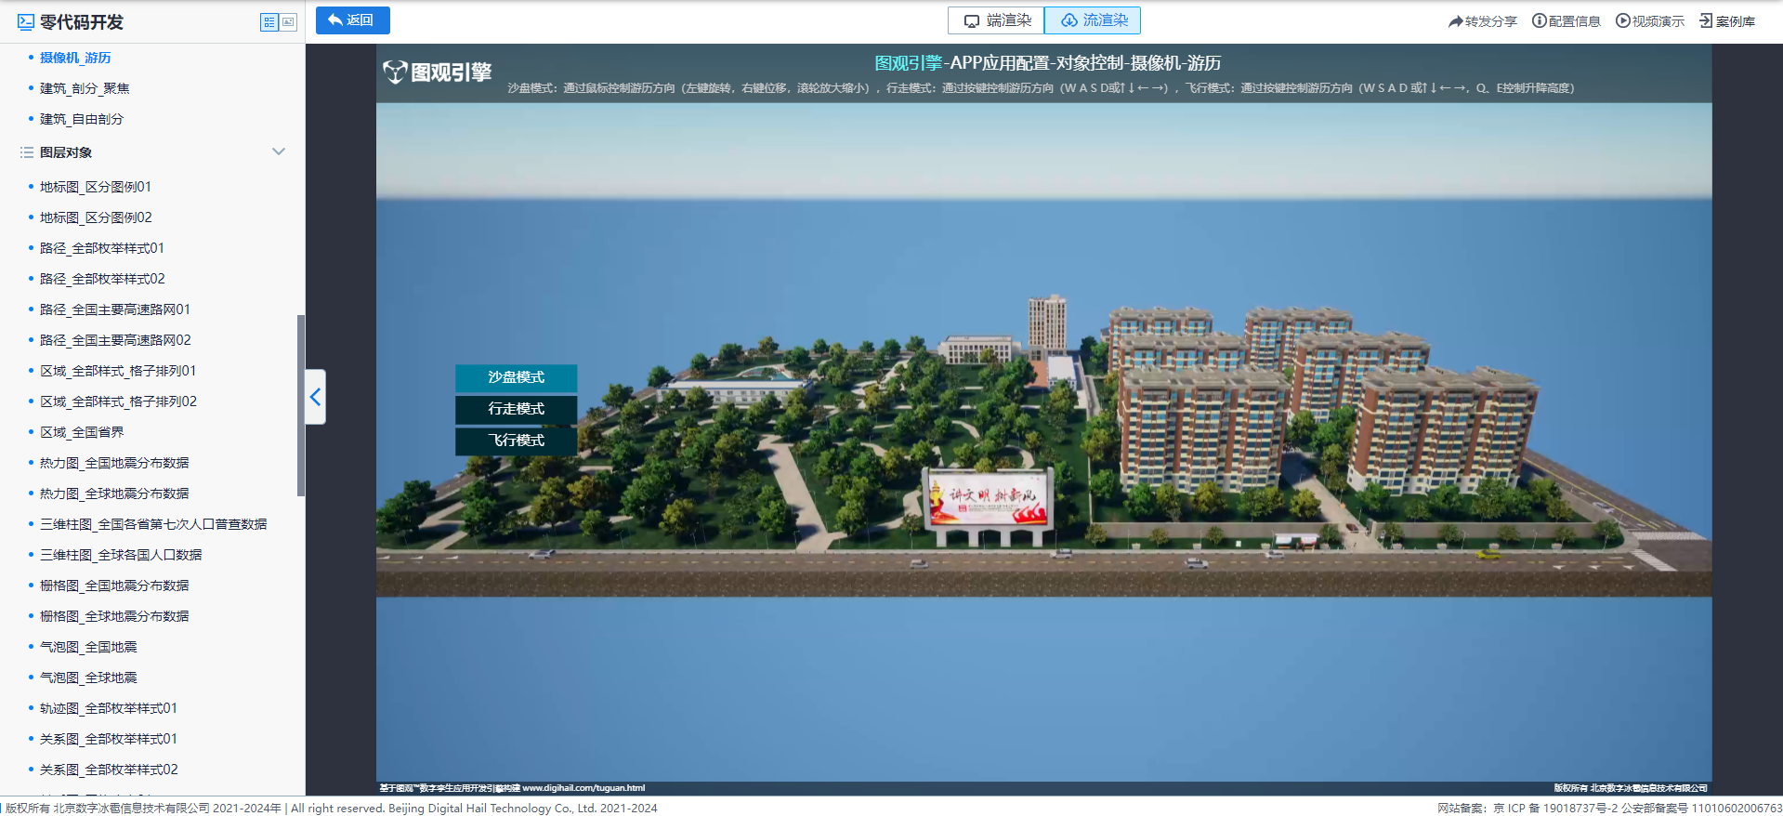This screenshot has width=1783, height=816.
Task: Click the 返回 back button
Action: coord(352,20)
